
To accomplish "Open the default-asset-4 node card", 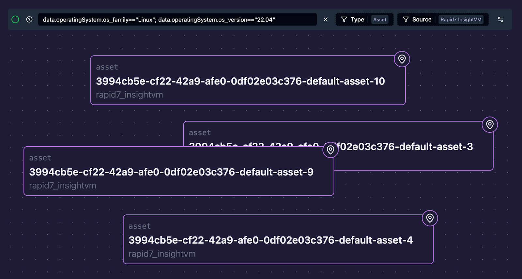I will point(270,240).
